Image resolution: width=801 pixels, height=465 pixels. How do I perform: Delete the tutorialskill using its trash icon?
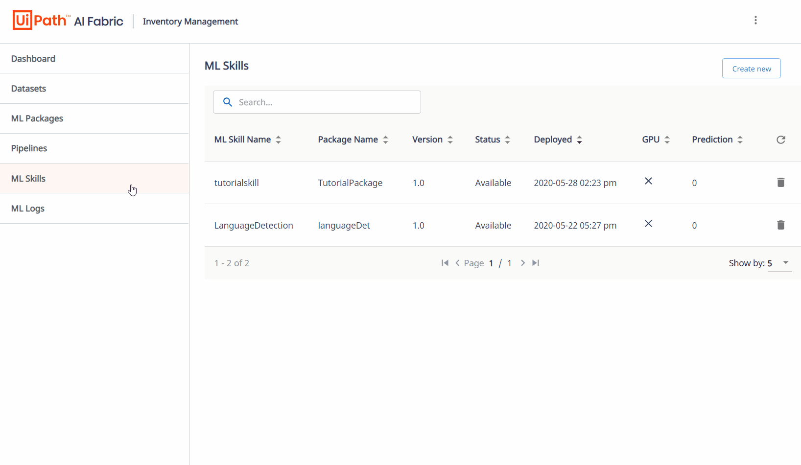click(780, 182)
